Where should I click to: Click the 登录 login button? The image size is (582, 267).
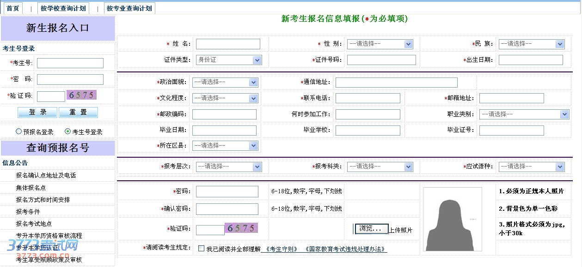[37, 113]
